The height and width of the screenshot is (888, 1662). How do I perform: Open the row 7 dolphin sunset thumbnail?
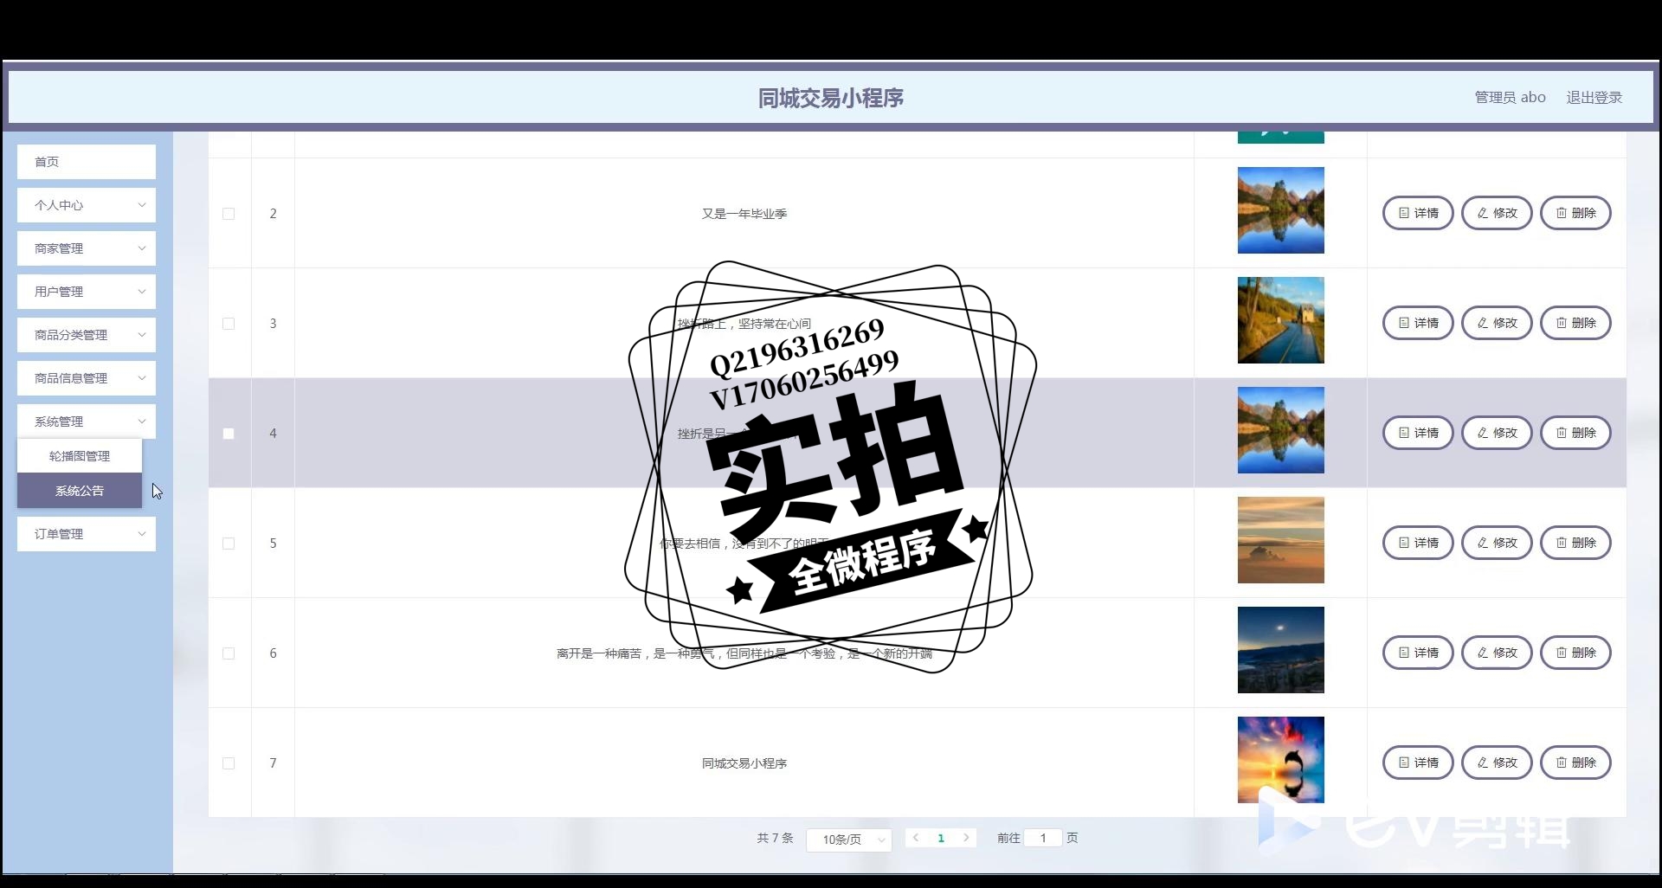click(x=1281, y=760)
